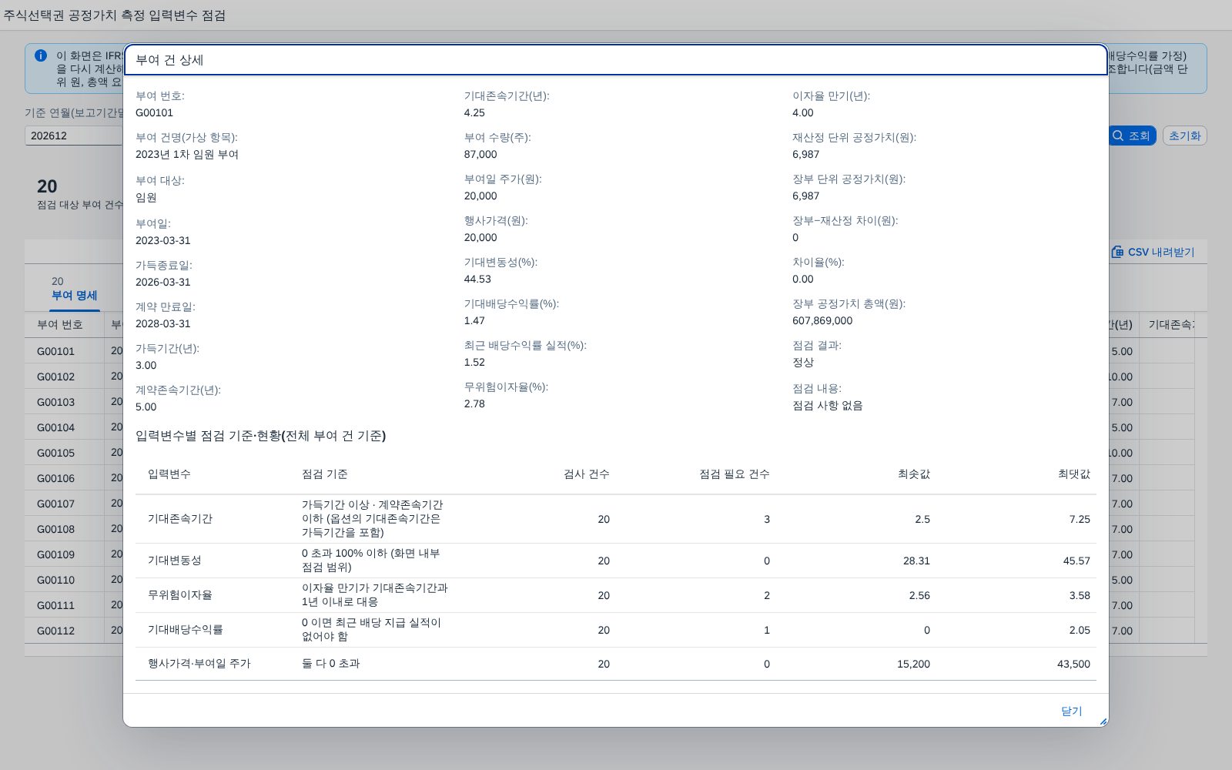This screenshot has width=1232, height=770.
Task: Click the CSV export icon
Action: coord(1117,252)
